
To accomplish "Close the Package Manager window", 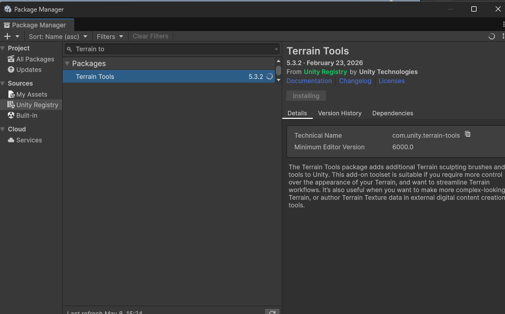I will click(498, 9).
